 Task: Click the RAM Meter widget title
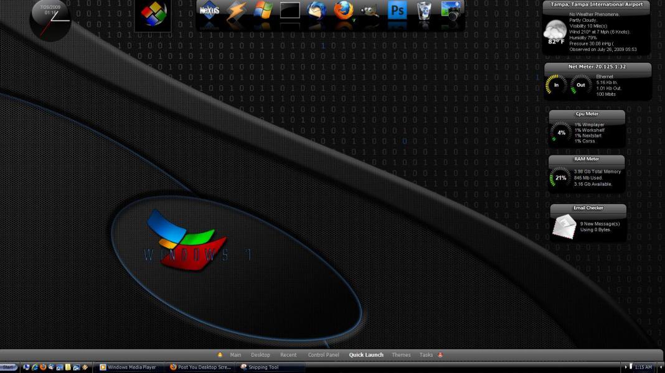(587, 159)
